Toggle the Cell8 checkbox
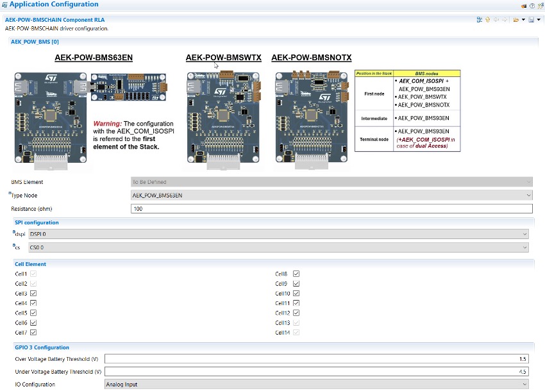This screenshot has height=391, width=545. pyautogui.click(x=296, y=274)
